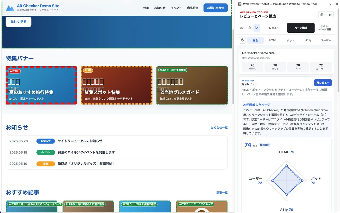Click the duplicate windows icon in panel header
Viewport: 340px width, 213px height.
pyautogui.click(x=322, y=15)
